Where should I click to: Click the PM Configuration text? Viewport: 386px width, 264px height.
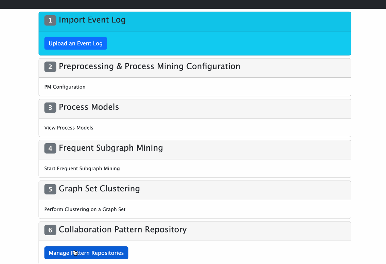[65, 87]
